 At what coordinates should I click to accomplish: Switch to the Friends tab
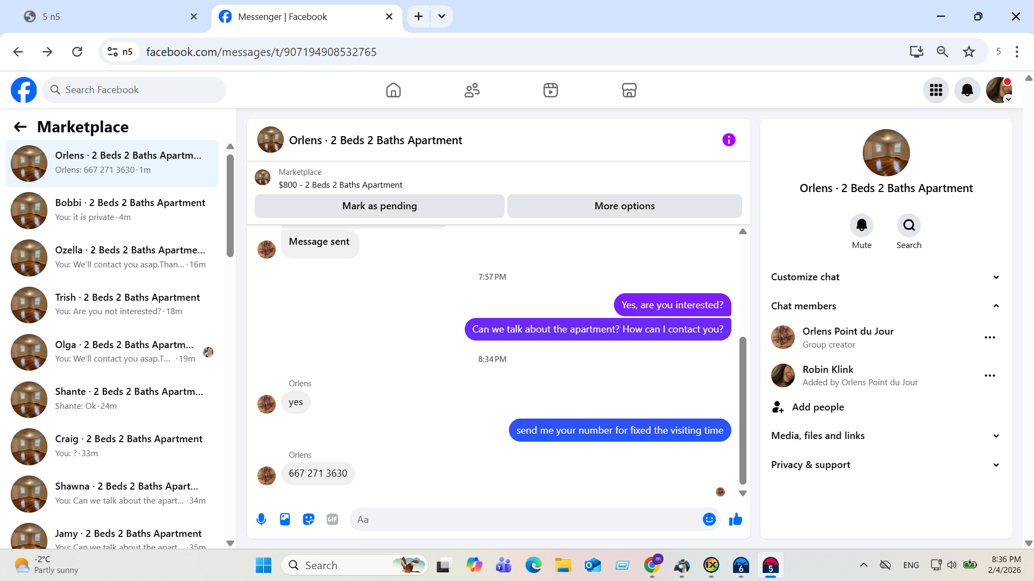pos(472,90)
